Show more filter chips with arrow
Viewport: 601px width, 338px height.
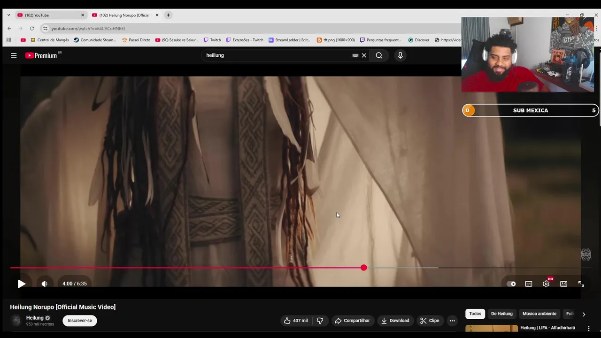click(584, 314)
